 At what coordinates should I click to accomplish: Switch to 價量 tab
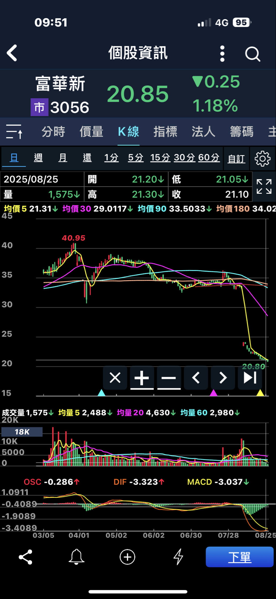click(91, 132)
